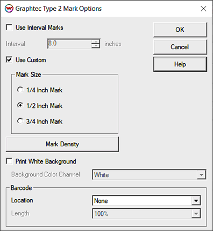
Task: Click inside the Interval input field
Action: tap(69, 44)
